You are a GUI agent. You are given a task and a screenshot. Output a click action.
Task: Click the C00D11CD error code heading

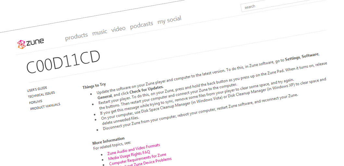click(x=63, y=62)
